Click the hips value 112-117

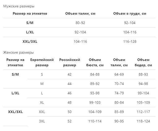pos(143,112)
